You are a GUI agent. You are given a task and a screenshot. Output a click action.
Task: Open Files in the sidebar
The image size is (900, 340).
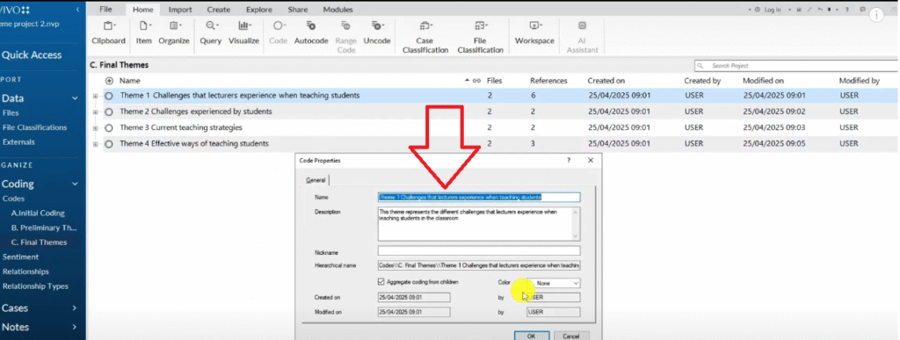[11, 113]
